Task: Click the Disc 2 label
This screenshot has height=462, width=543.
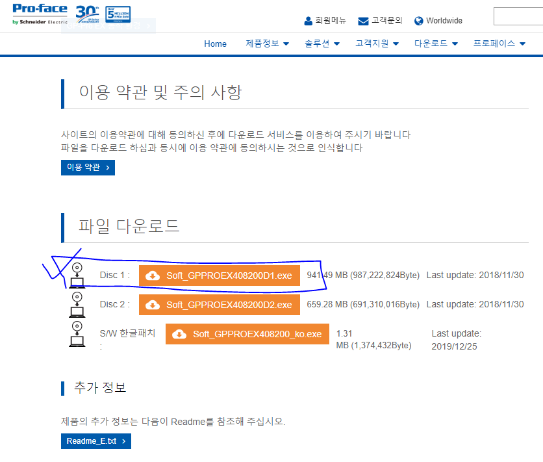Action: click(x=114, y=304)
